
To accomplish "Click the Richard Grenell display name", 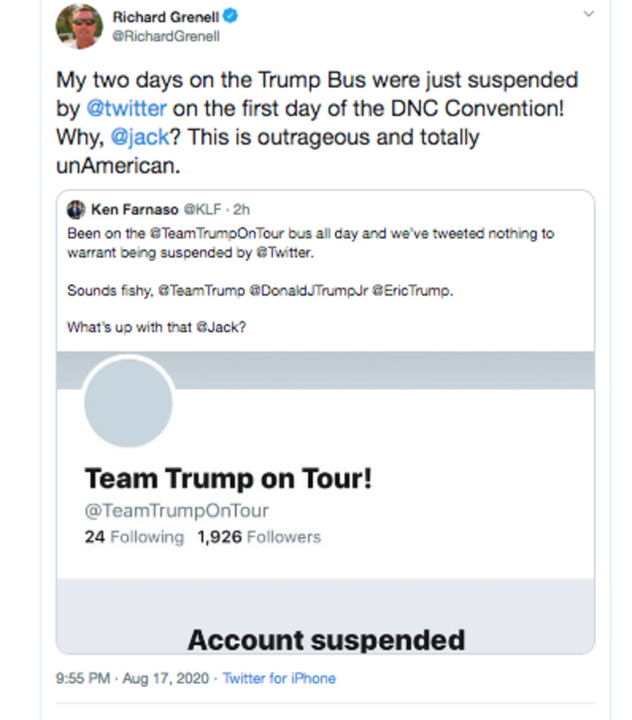I will [x=165, y=17].
